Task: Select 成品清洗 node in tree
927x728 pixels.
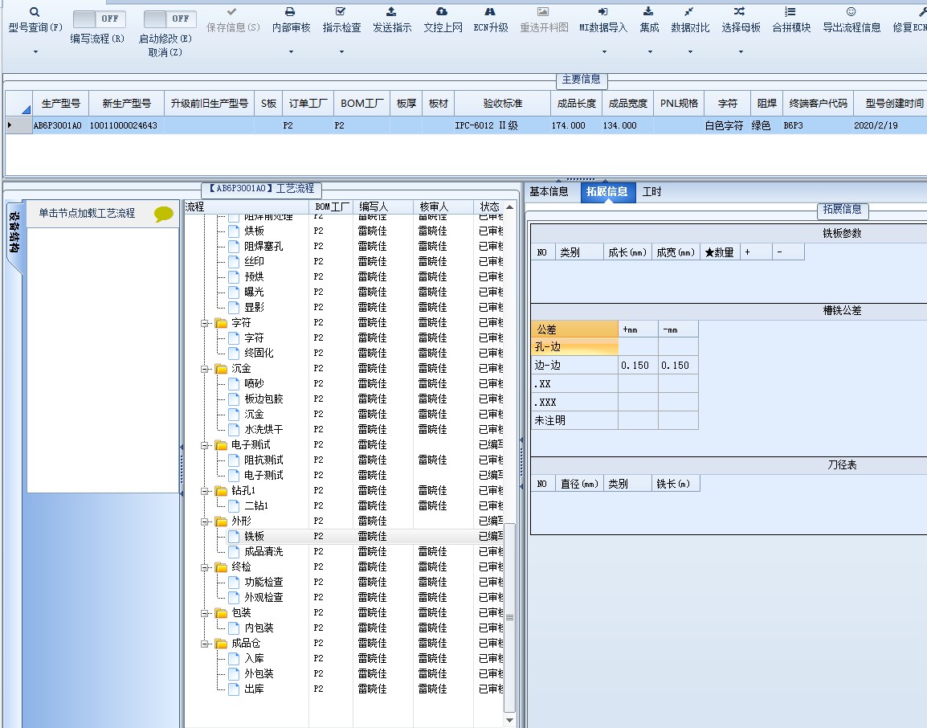Action: [263, 552]
